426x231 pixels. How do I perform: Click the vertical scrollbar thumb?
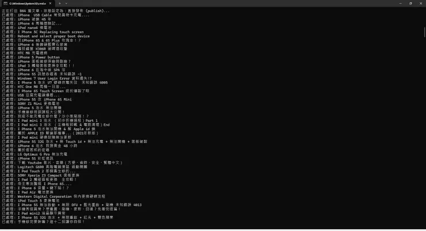pos(424,32)
